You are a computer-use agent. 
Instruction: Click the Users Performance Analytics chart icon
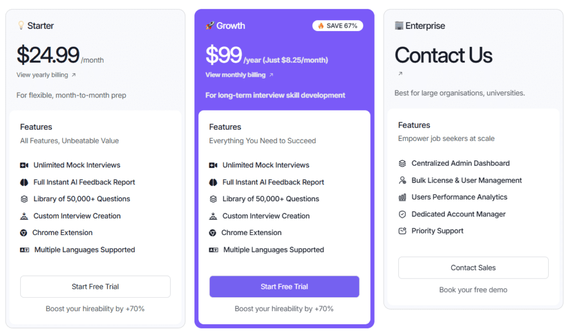click(x=402, y=197)
